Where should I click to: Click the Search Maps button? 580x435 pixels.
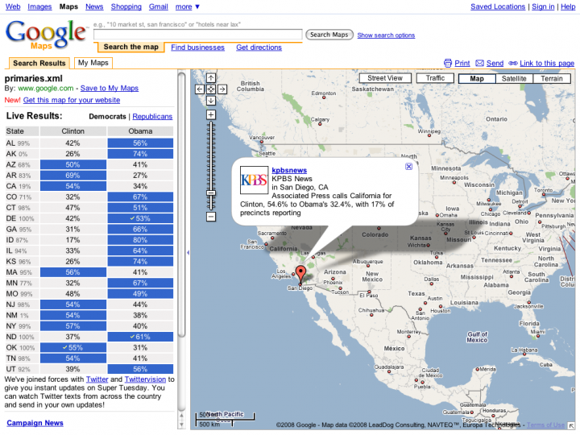pyautogui.click(x=329, y=35)
